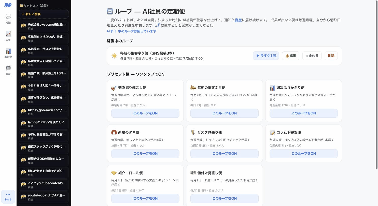
Task: Click avatar of 私は美容・サロン session
Action: click(24, 50)
